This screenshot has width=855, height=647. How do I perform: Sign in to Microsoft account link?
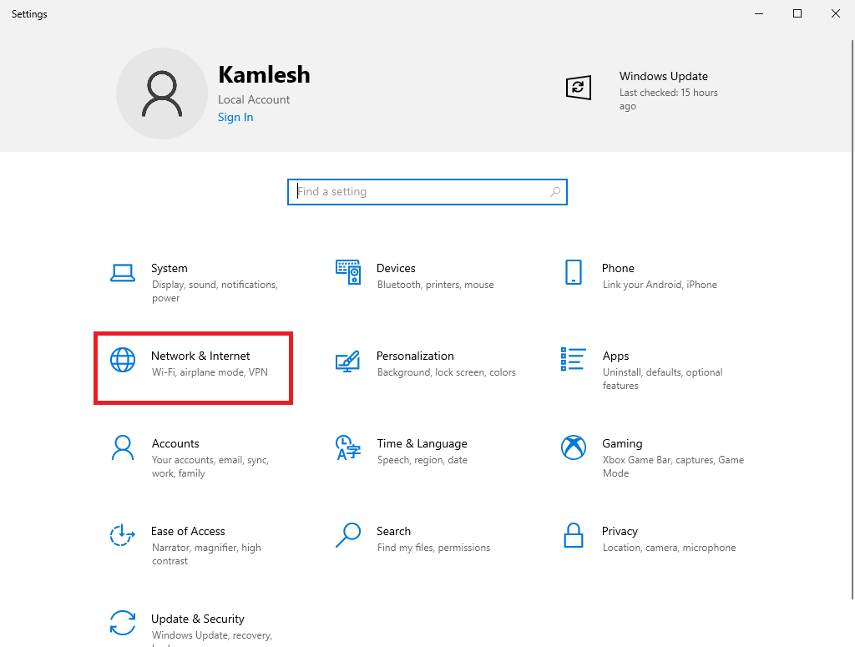[235, 117]
